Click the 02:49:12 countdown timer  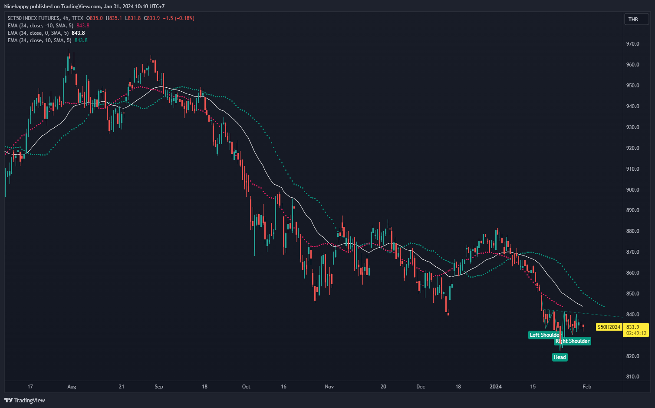pos(636,334)
